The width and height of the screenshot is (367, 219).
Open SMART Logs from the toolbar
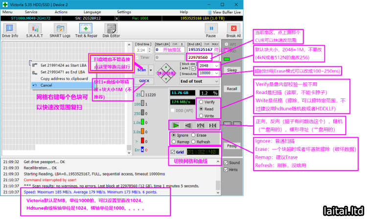60,29
